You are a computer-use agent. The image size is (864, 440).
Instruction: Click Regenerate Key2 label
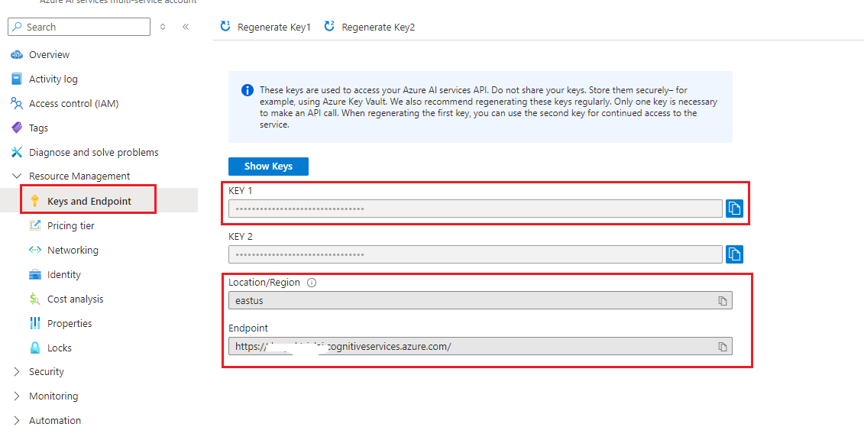click(378, 27)
